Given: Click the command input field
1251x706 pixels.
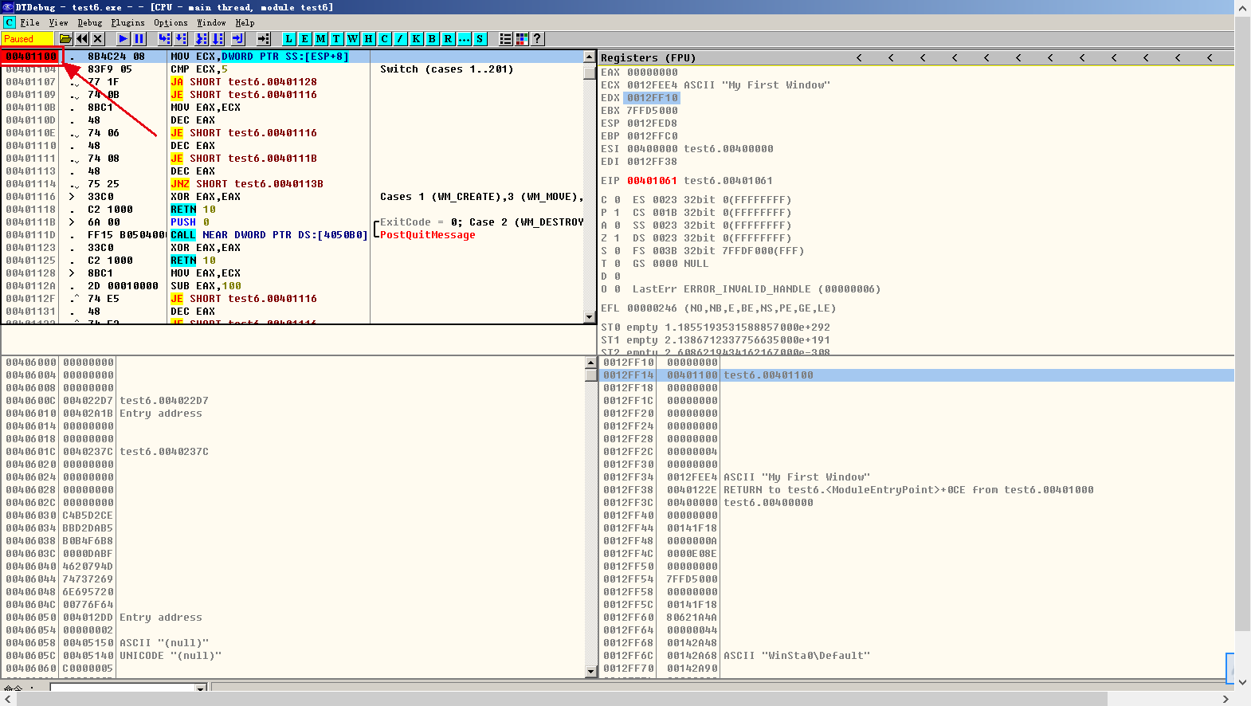Looking at the screenshot, I should click(x=123, y=687).
